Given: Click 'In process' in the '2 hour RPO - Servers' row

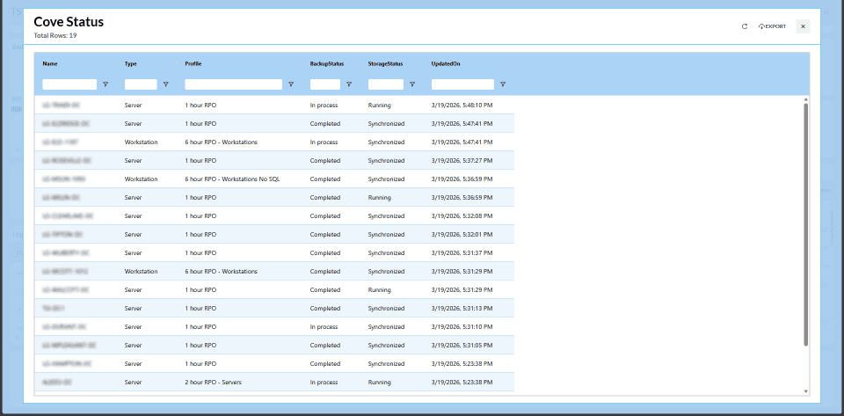Looking at the screenshot, I should click(324, 382).
